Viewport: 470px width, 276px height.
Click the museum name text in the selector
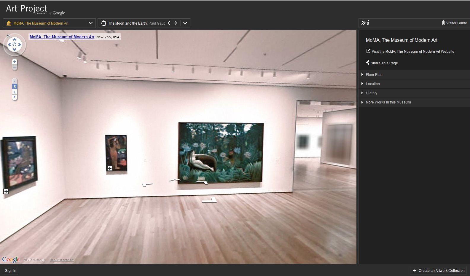(41, 23)
